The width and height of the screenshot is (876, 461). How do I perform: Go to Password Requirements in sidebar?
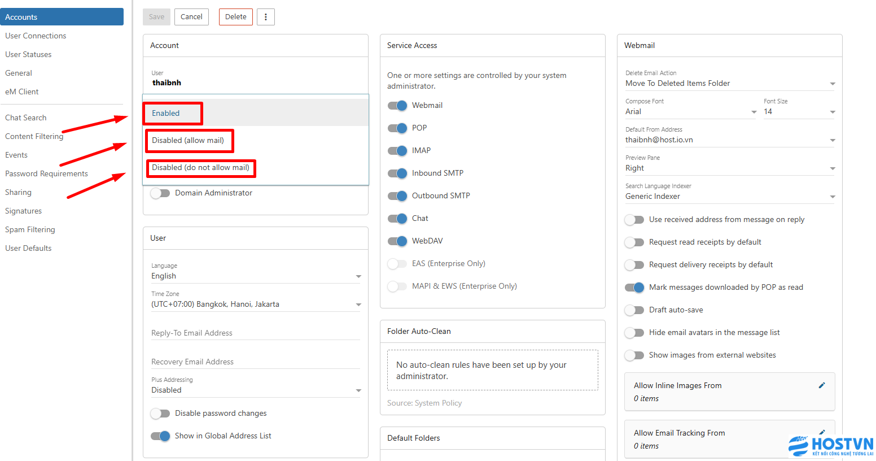(46, 173)
